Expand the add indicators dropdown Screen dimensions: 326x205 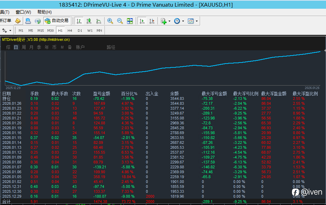point(170,21)
